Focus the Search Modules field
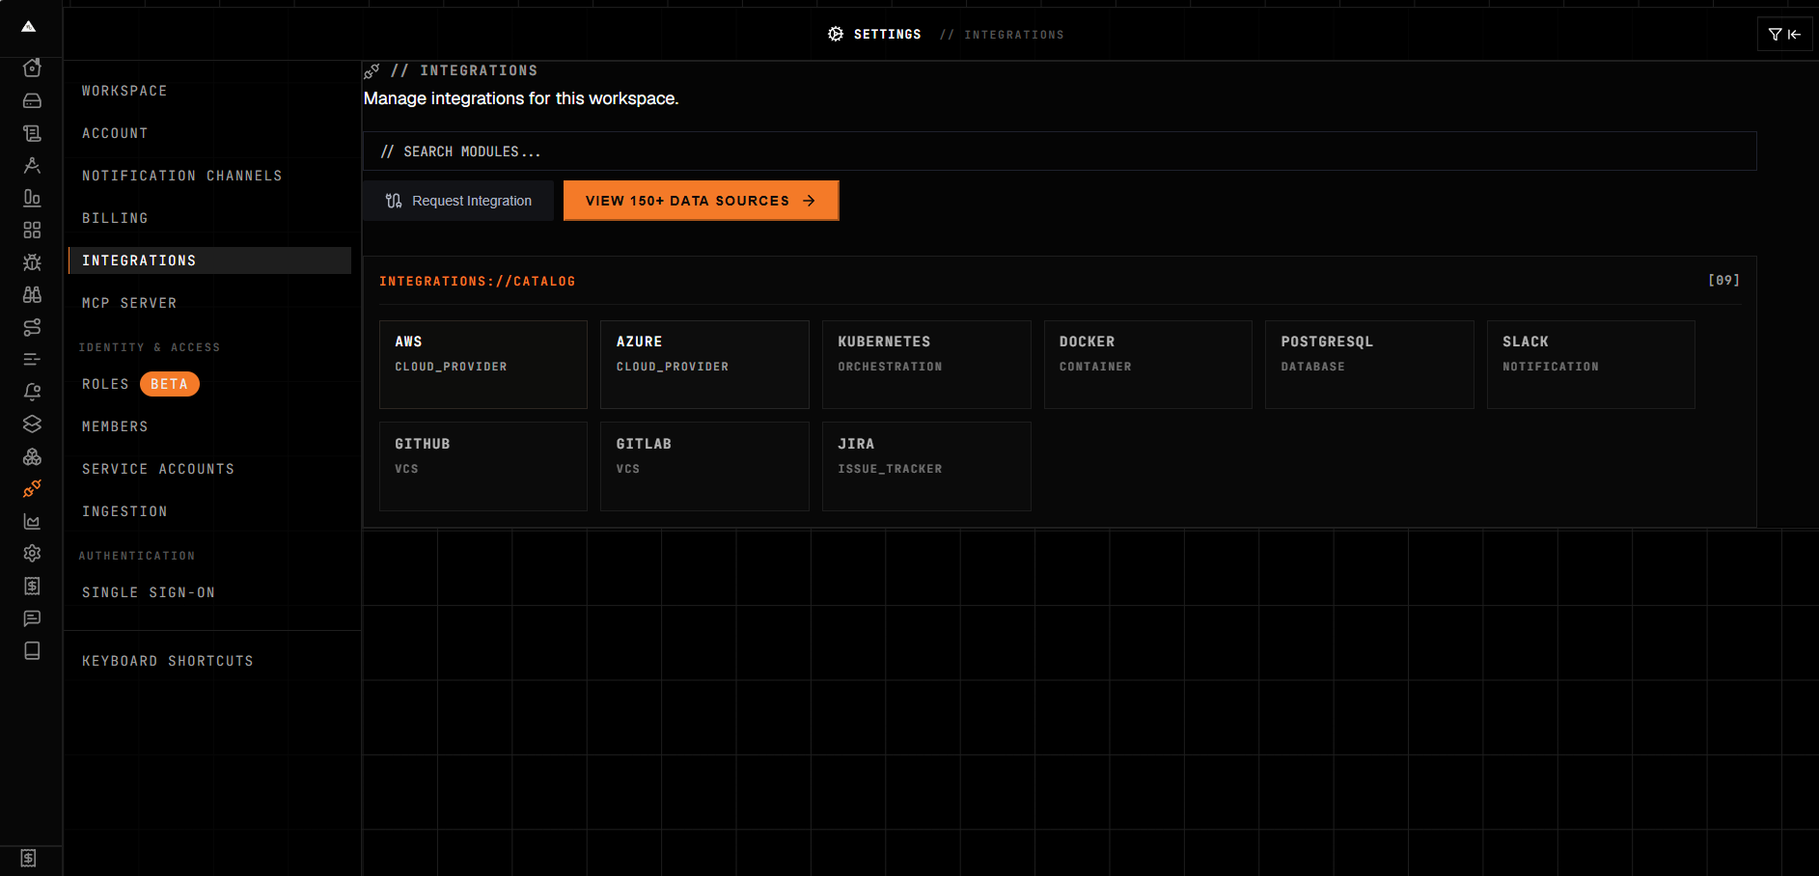The width and height of the screenshot is (1819, 876). [1060, 151]
